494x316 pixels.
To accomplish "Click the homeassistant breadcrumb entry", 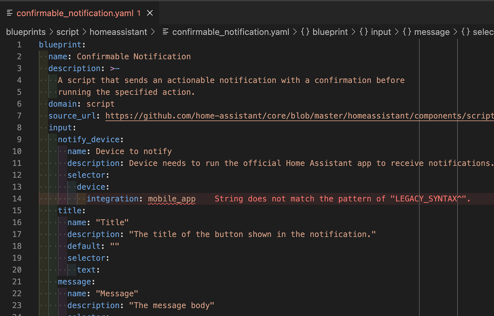I will pos(118,32).
